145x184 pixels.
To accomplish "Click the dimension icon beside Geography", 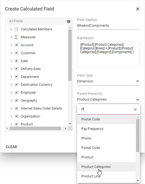I will coord(16,101).
